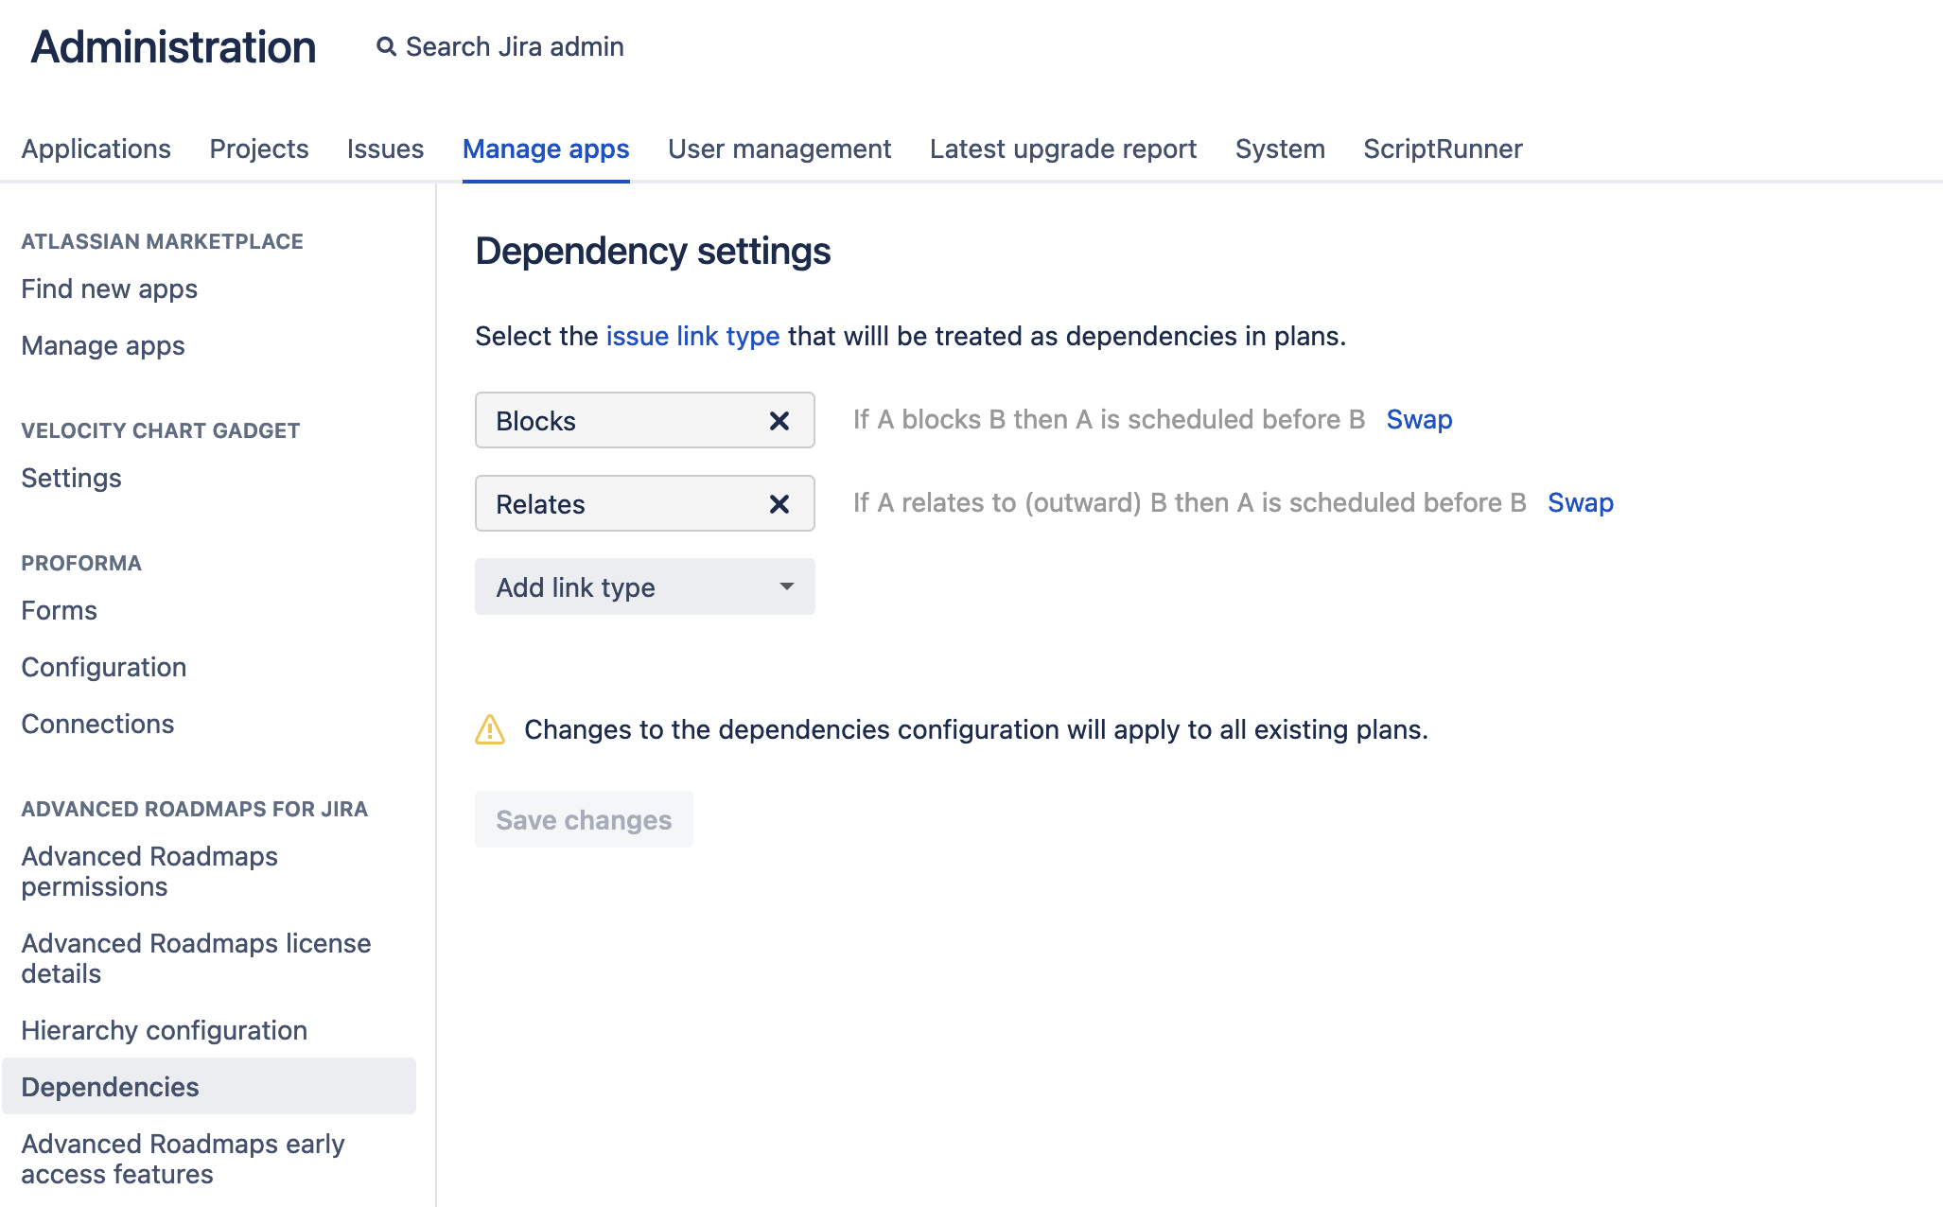Select the Issues tab
This screenshot has width=1943, height=1207.
(x=385, y=149)
